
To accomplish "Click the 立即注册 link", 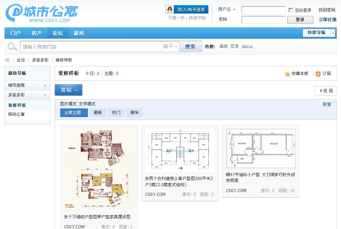I will click(327, 20).
